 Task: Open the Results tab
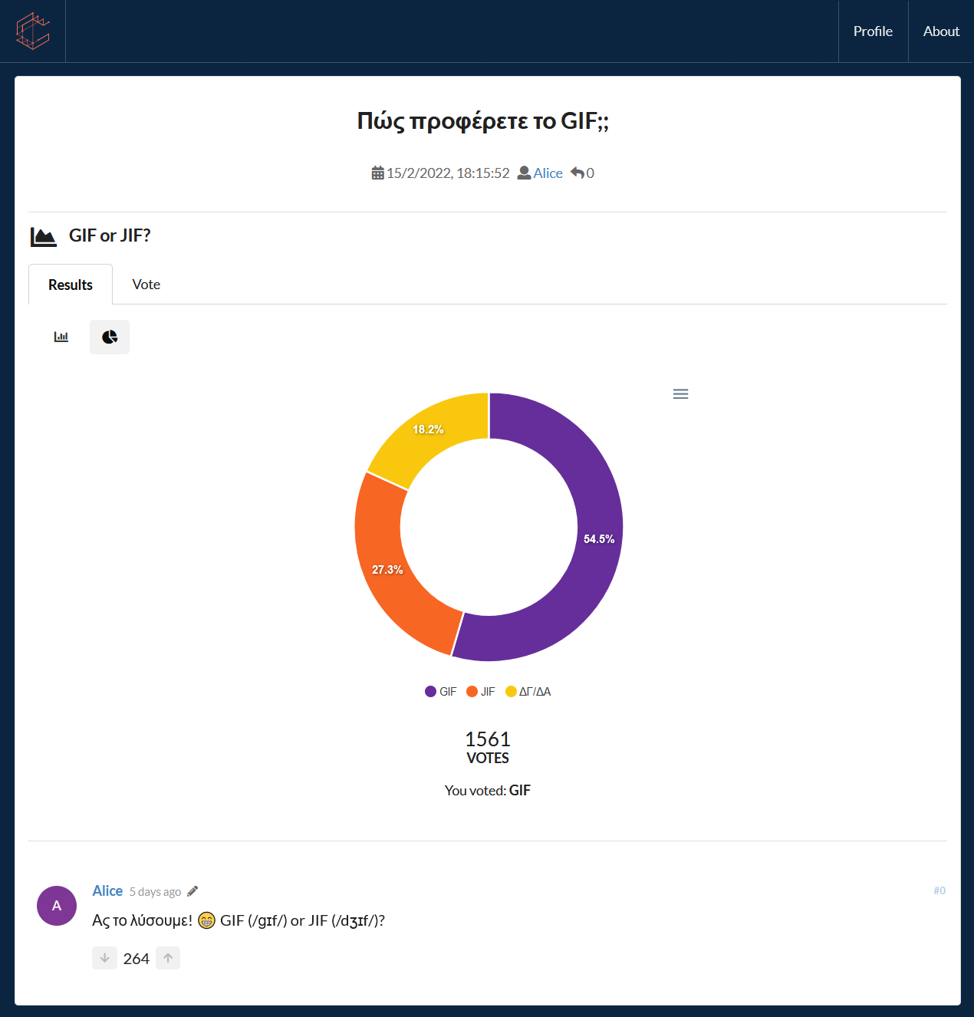click(x=71, y=285)
